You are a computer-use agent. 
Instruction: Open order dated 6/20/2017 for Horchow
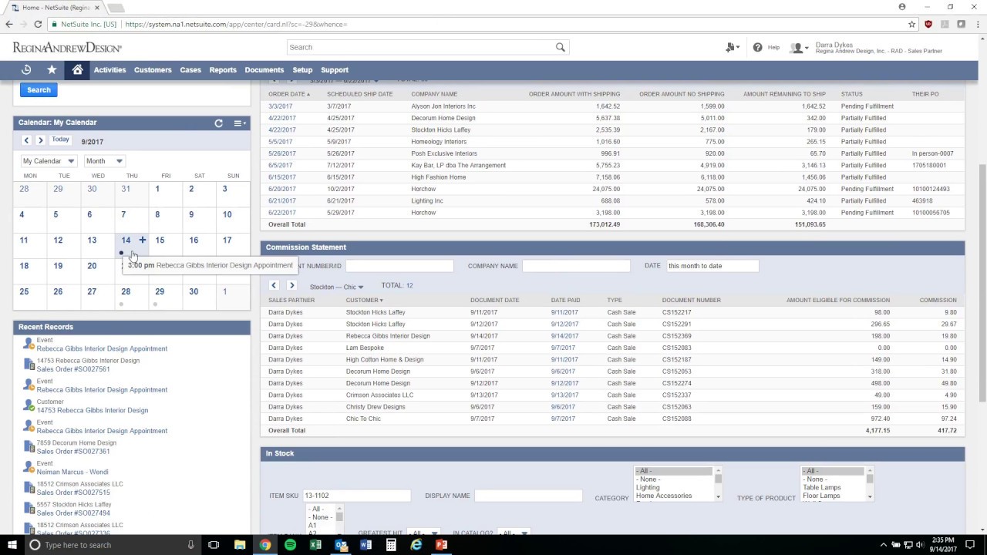tap(281, 189)
